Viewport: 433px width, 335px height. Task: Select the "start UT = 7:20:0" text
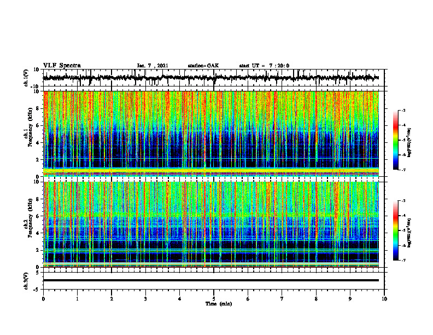(264, 66)
